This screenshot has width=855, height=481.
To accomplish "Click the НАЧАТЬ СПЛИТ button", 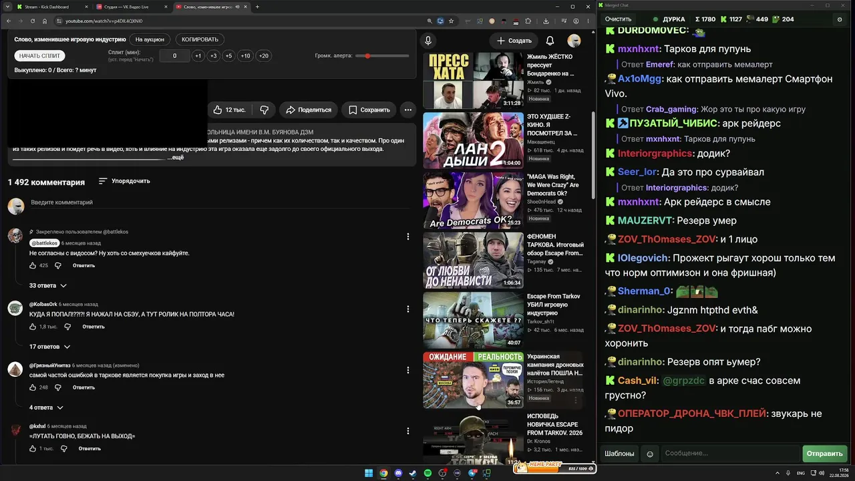I will 39,56.
